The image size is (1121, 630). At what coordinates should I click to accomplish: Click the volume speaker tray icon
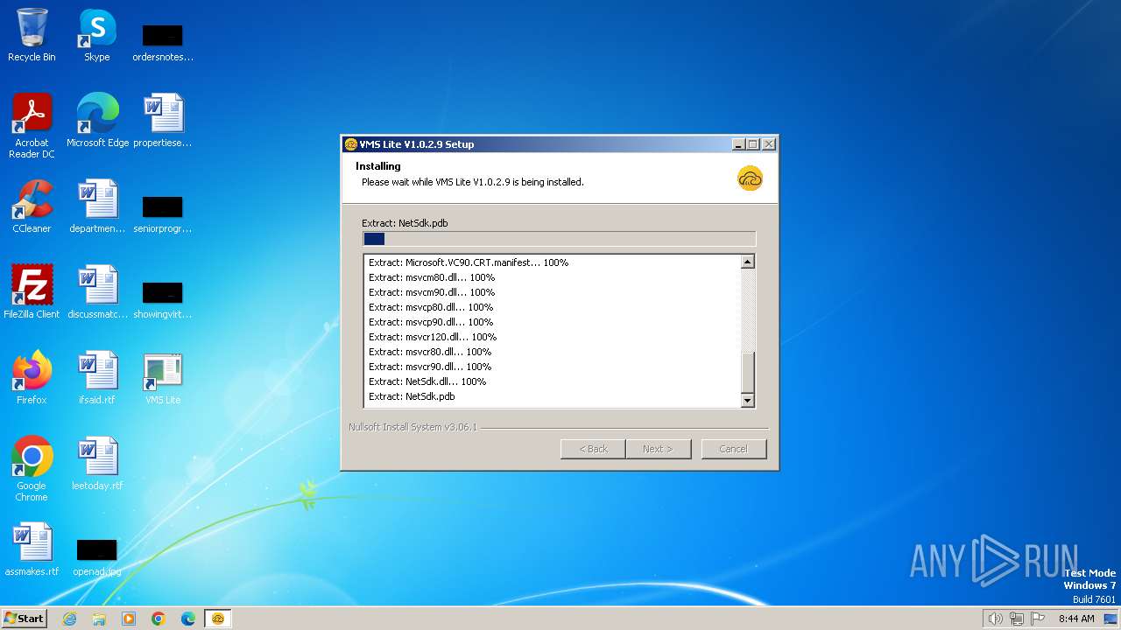point(995,619)
